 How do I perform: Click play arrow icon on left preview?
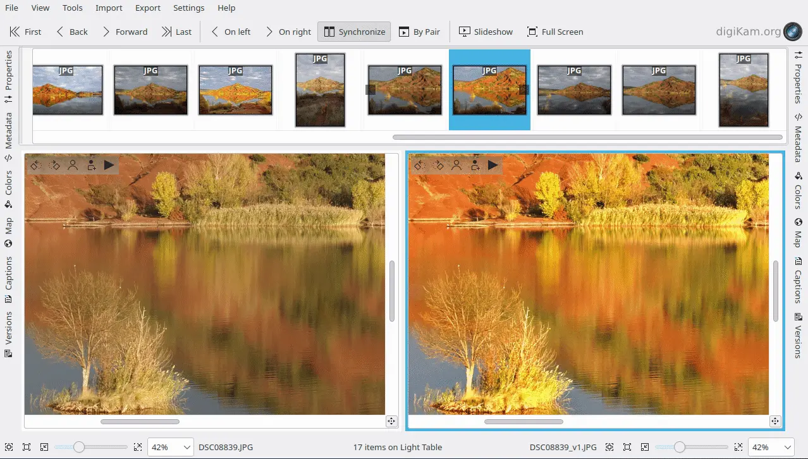coord(109,165)
